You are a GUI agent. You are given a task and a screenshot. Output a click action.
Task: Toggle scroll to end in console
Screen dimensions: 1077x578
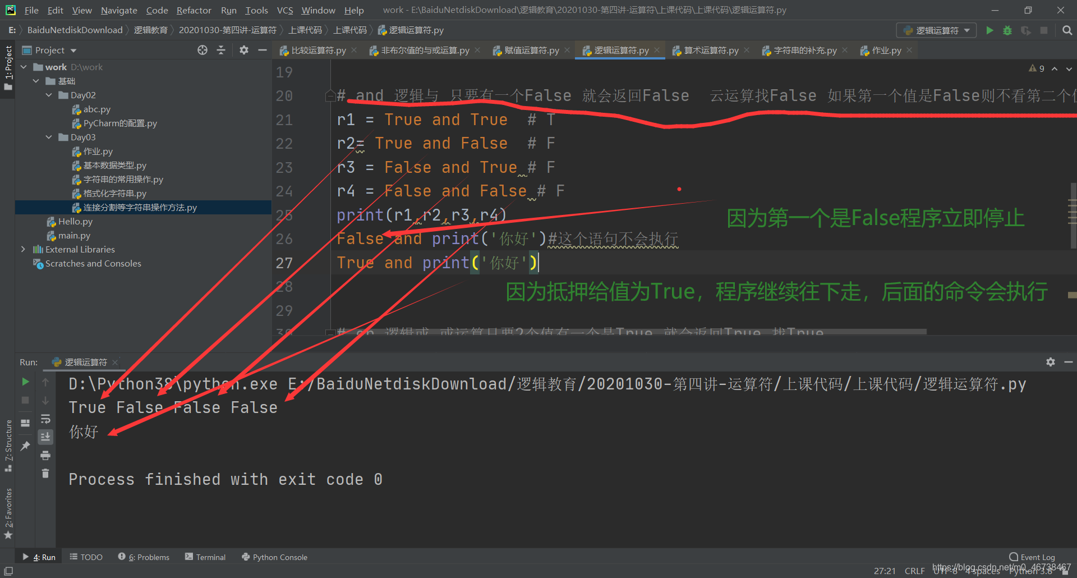[x=45, y=437]
